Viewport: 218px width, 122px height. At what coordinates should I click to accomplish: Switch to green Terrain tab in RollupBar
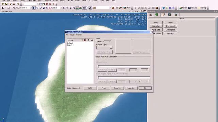tap(157, 15)
